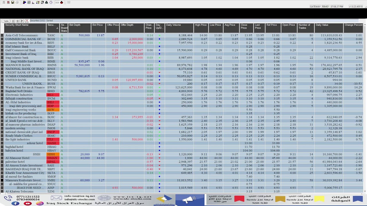Click the yellow swatch in the banner legend

[x=319, y=199]
